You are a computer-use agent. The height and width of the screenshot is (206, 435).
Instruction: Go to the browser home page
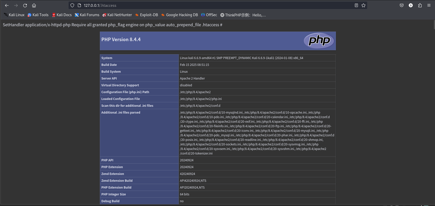click(34, 5)
